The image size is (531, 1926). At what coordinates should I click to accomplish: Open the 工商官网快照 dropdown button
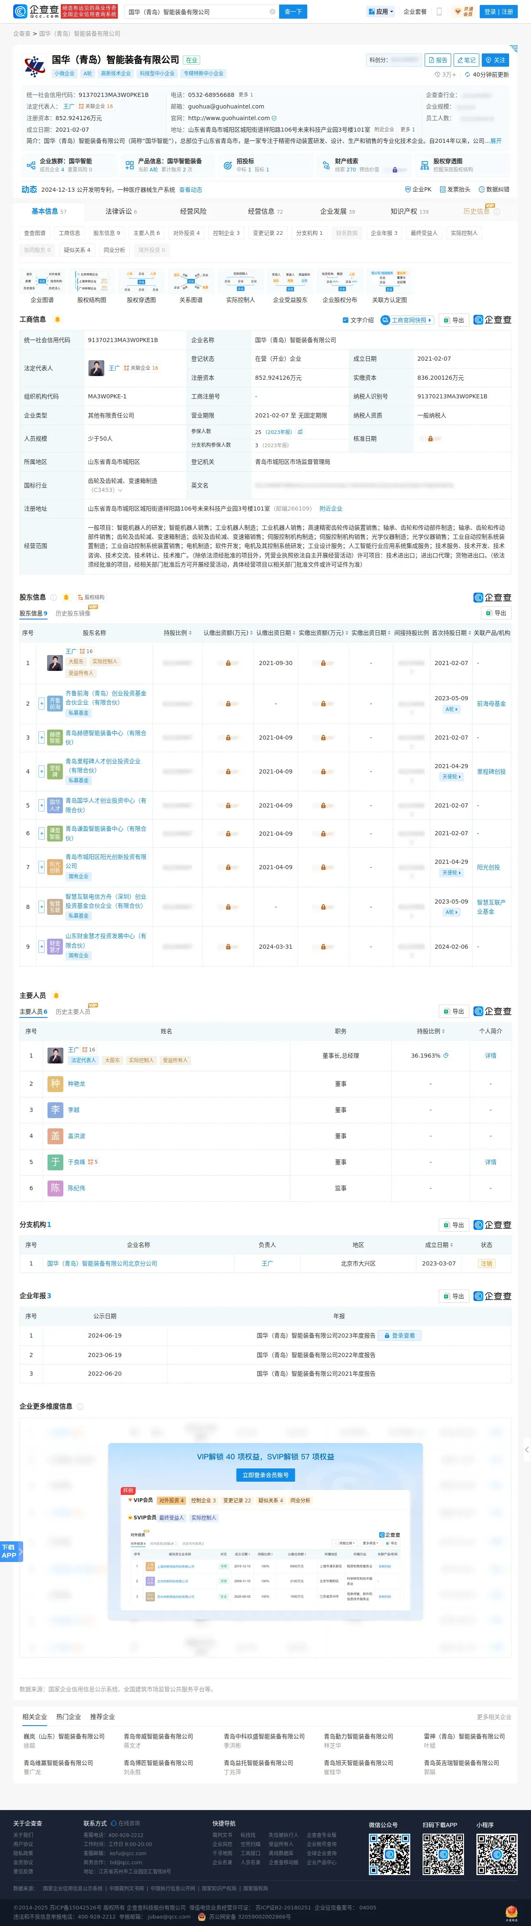pos(406,320)
